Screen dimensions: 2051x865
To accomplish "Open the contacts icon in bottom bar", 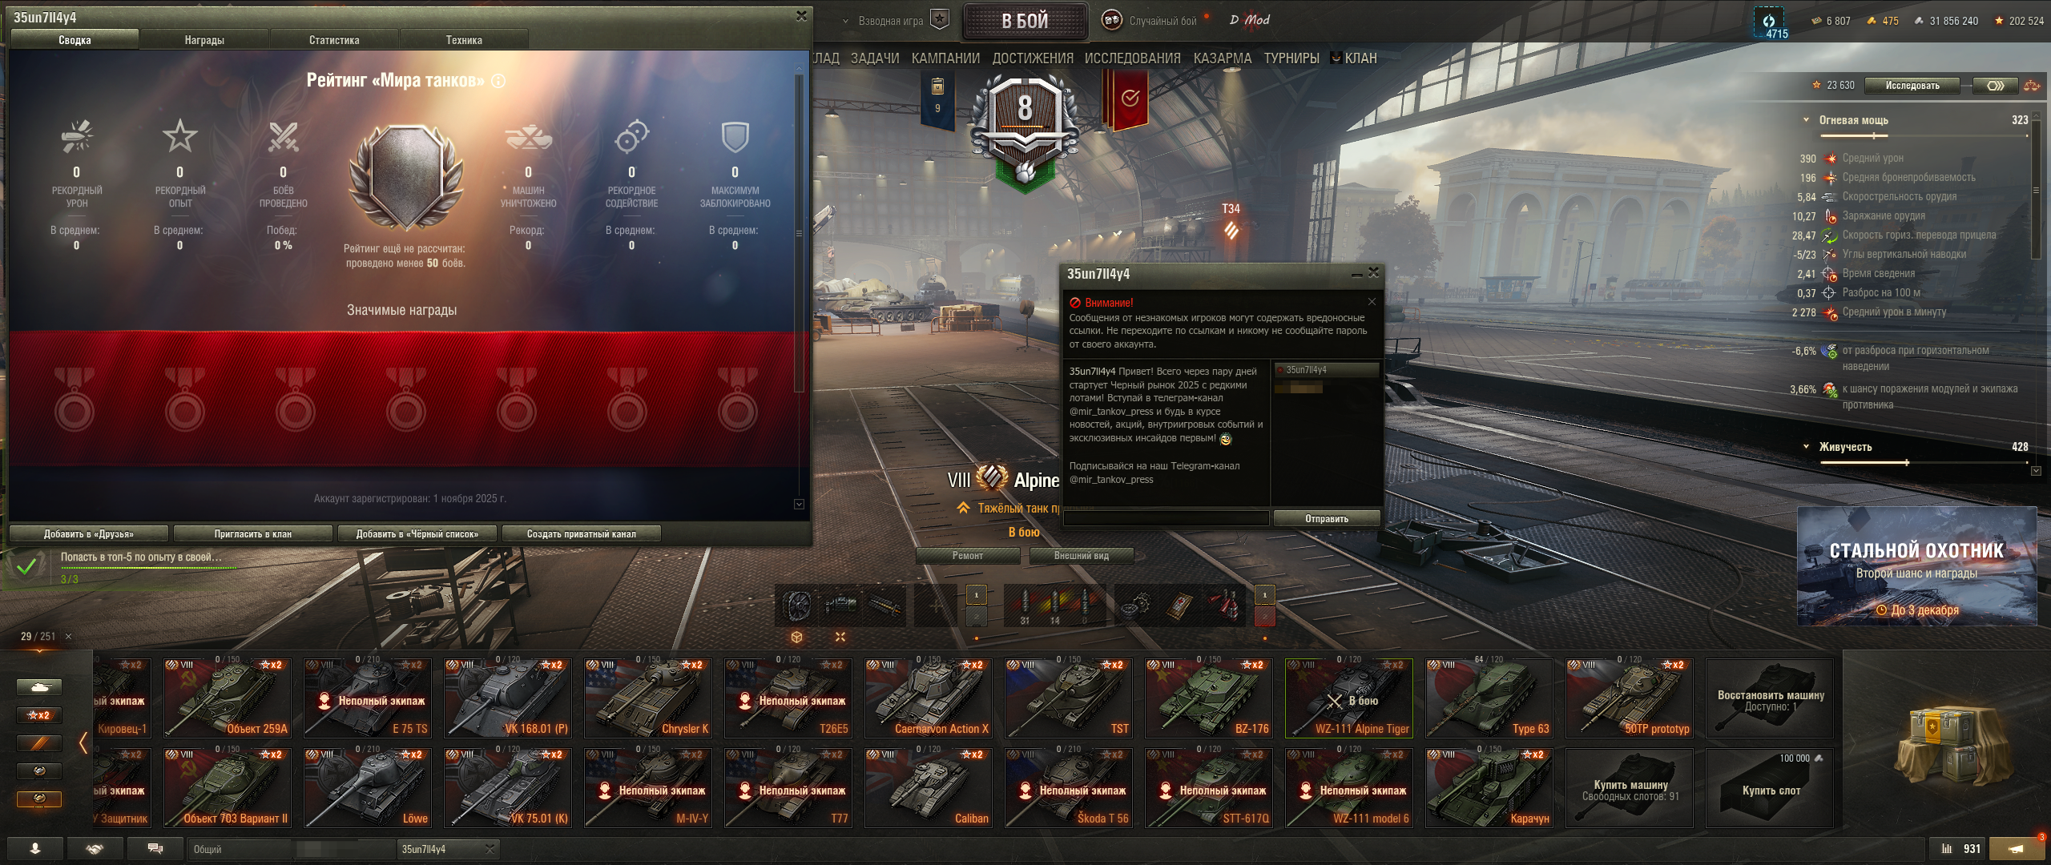I will point(35,849).
